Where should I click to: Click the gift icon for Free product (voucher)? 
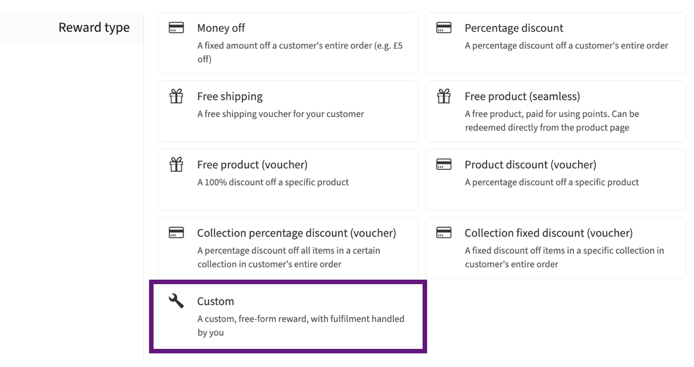point(176,164)
